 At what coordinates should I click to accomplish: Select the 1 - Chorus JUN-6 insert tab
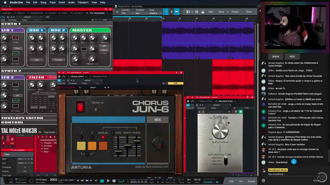tap(75, 76)
